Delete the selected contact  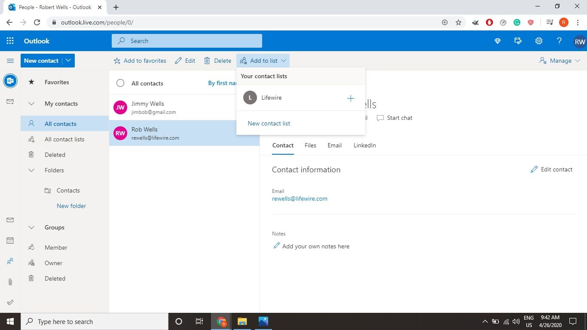tap(217, 61)
